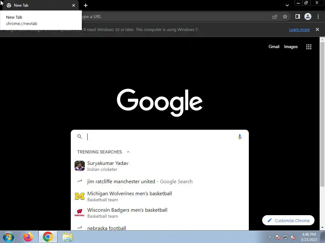Image resolution: width=325 pixels, height=243 pixels.
Task: Start voice search with microphone icon
Action: [240, 137]
